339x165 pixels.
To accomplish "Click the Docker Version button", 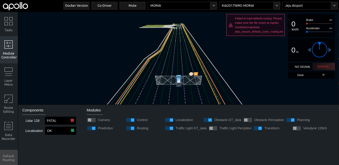I will click(x=76, y=6).
